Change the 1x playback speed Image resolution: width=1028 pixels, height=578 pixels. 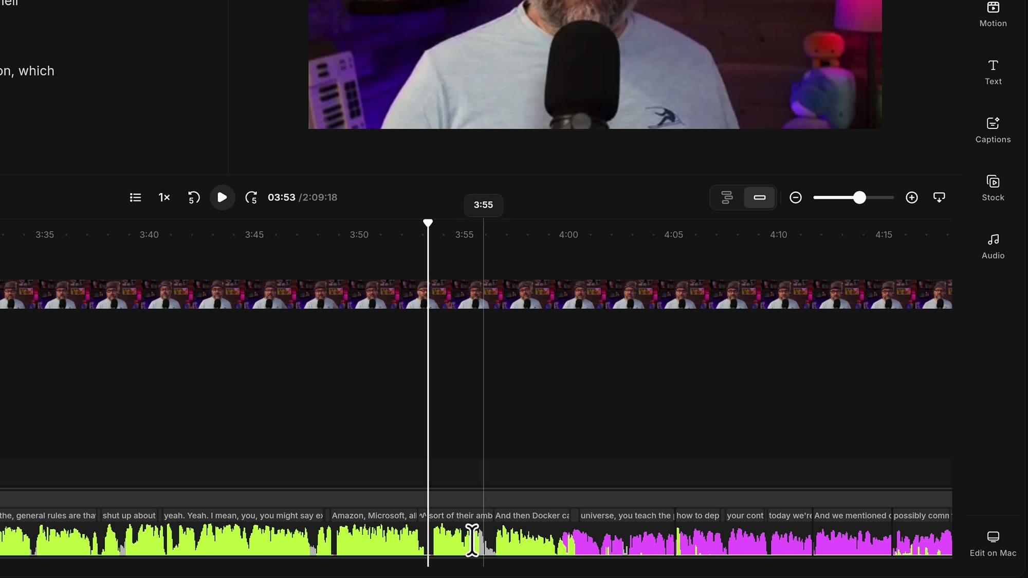point(164,197)
